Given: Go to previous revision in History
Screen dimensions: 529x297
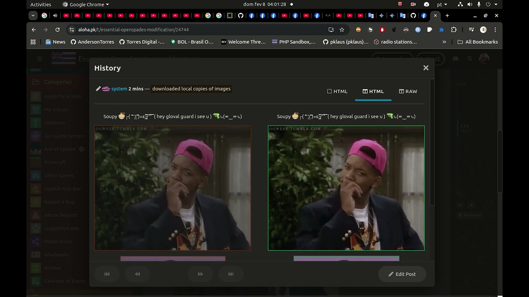Looking at the screenshot, I should [137, 274].
